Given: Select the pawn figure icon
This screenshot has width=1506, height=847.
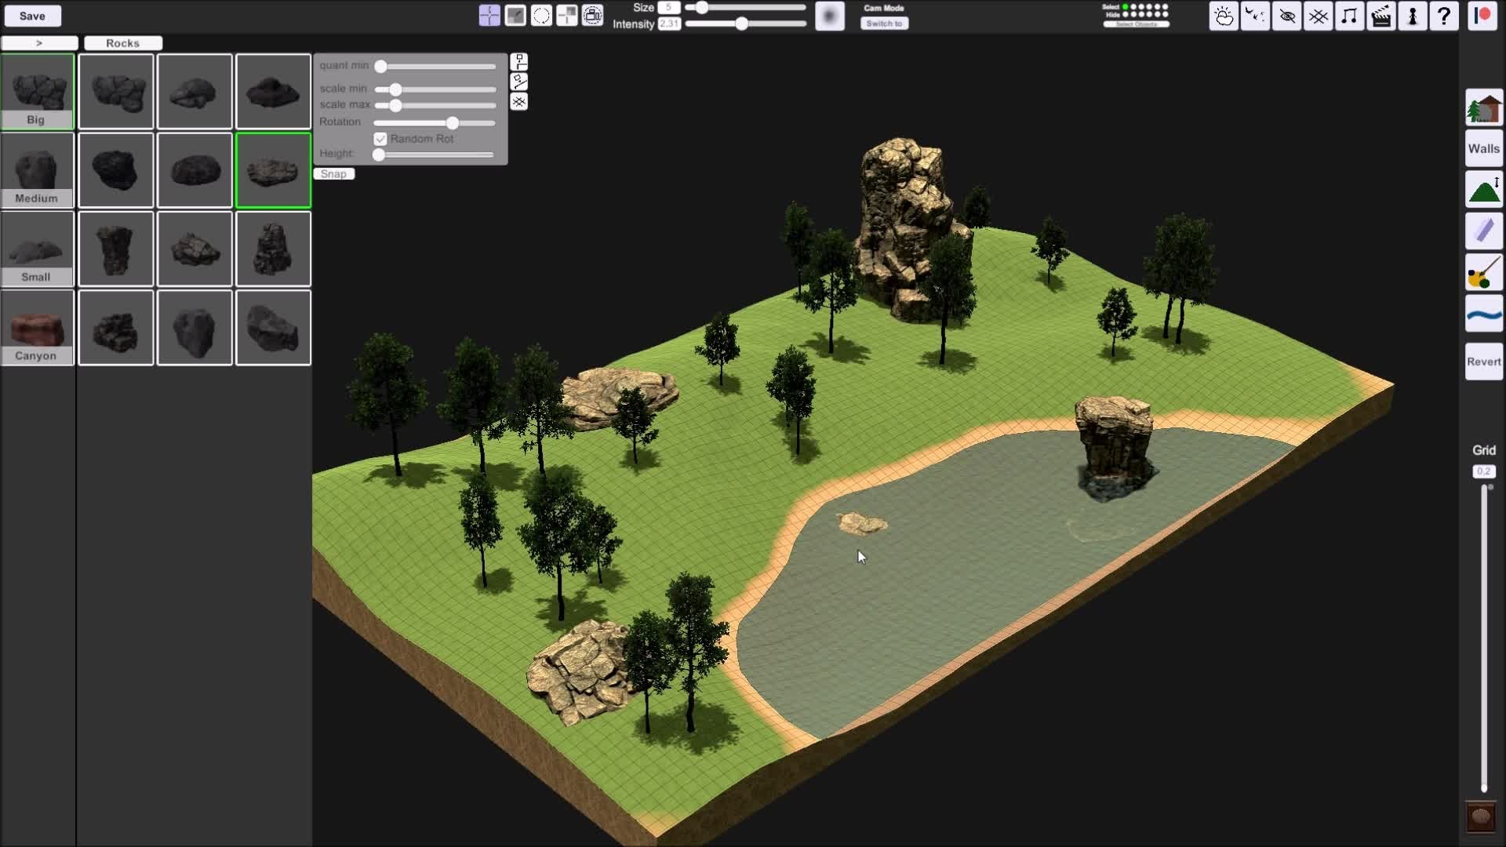Looking at the screenshot, I should point(1413,16).
